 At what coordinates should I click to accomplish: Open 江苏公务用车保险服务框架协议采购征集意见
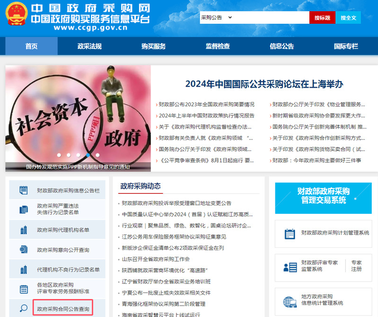[x=174, y=236]
